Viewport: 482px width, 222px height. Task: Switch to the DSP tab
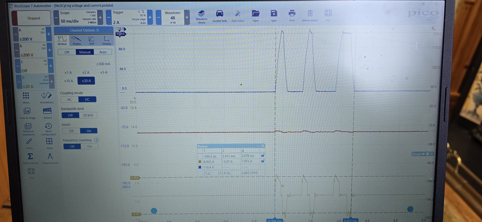tap(92, 40)
